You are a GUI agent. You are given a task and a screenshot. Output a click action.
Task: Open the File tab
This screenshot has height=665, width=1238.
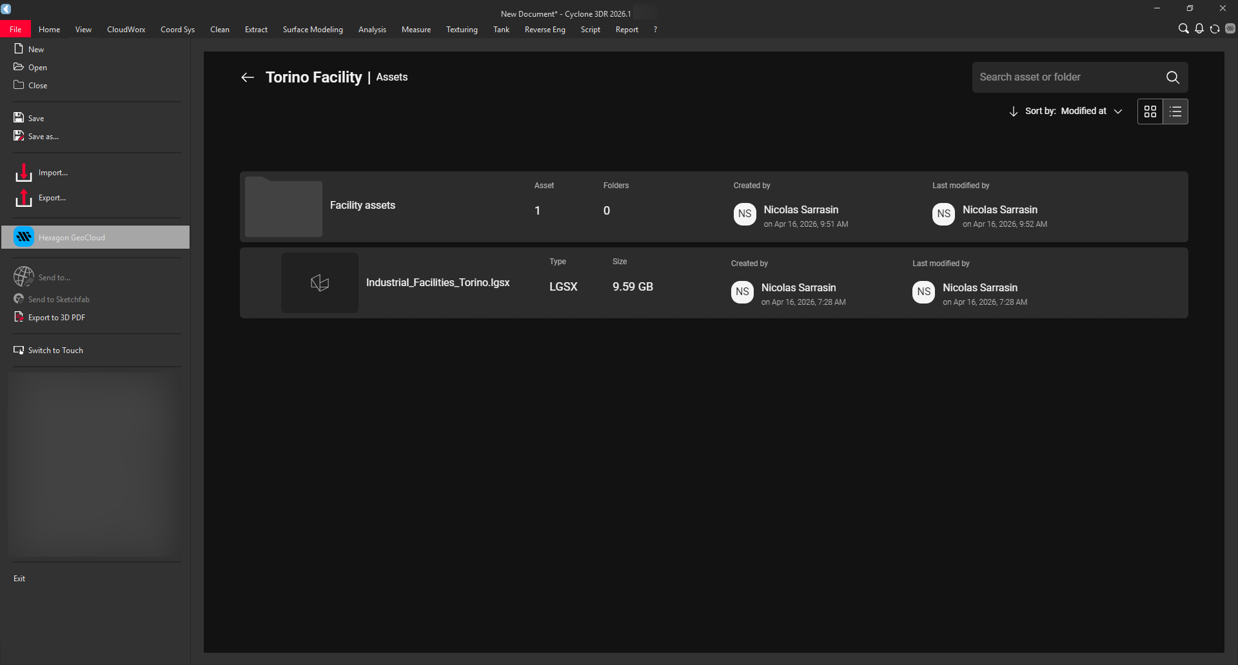pyautogui.click(x=15, y=30)
